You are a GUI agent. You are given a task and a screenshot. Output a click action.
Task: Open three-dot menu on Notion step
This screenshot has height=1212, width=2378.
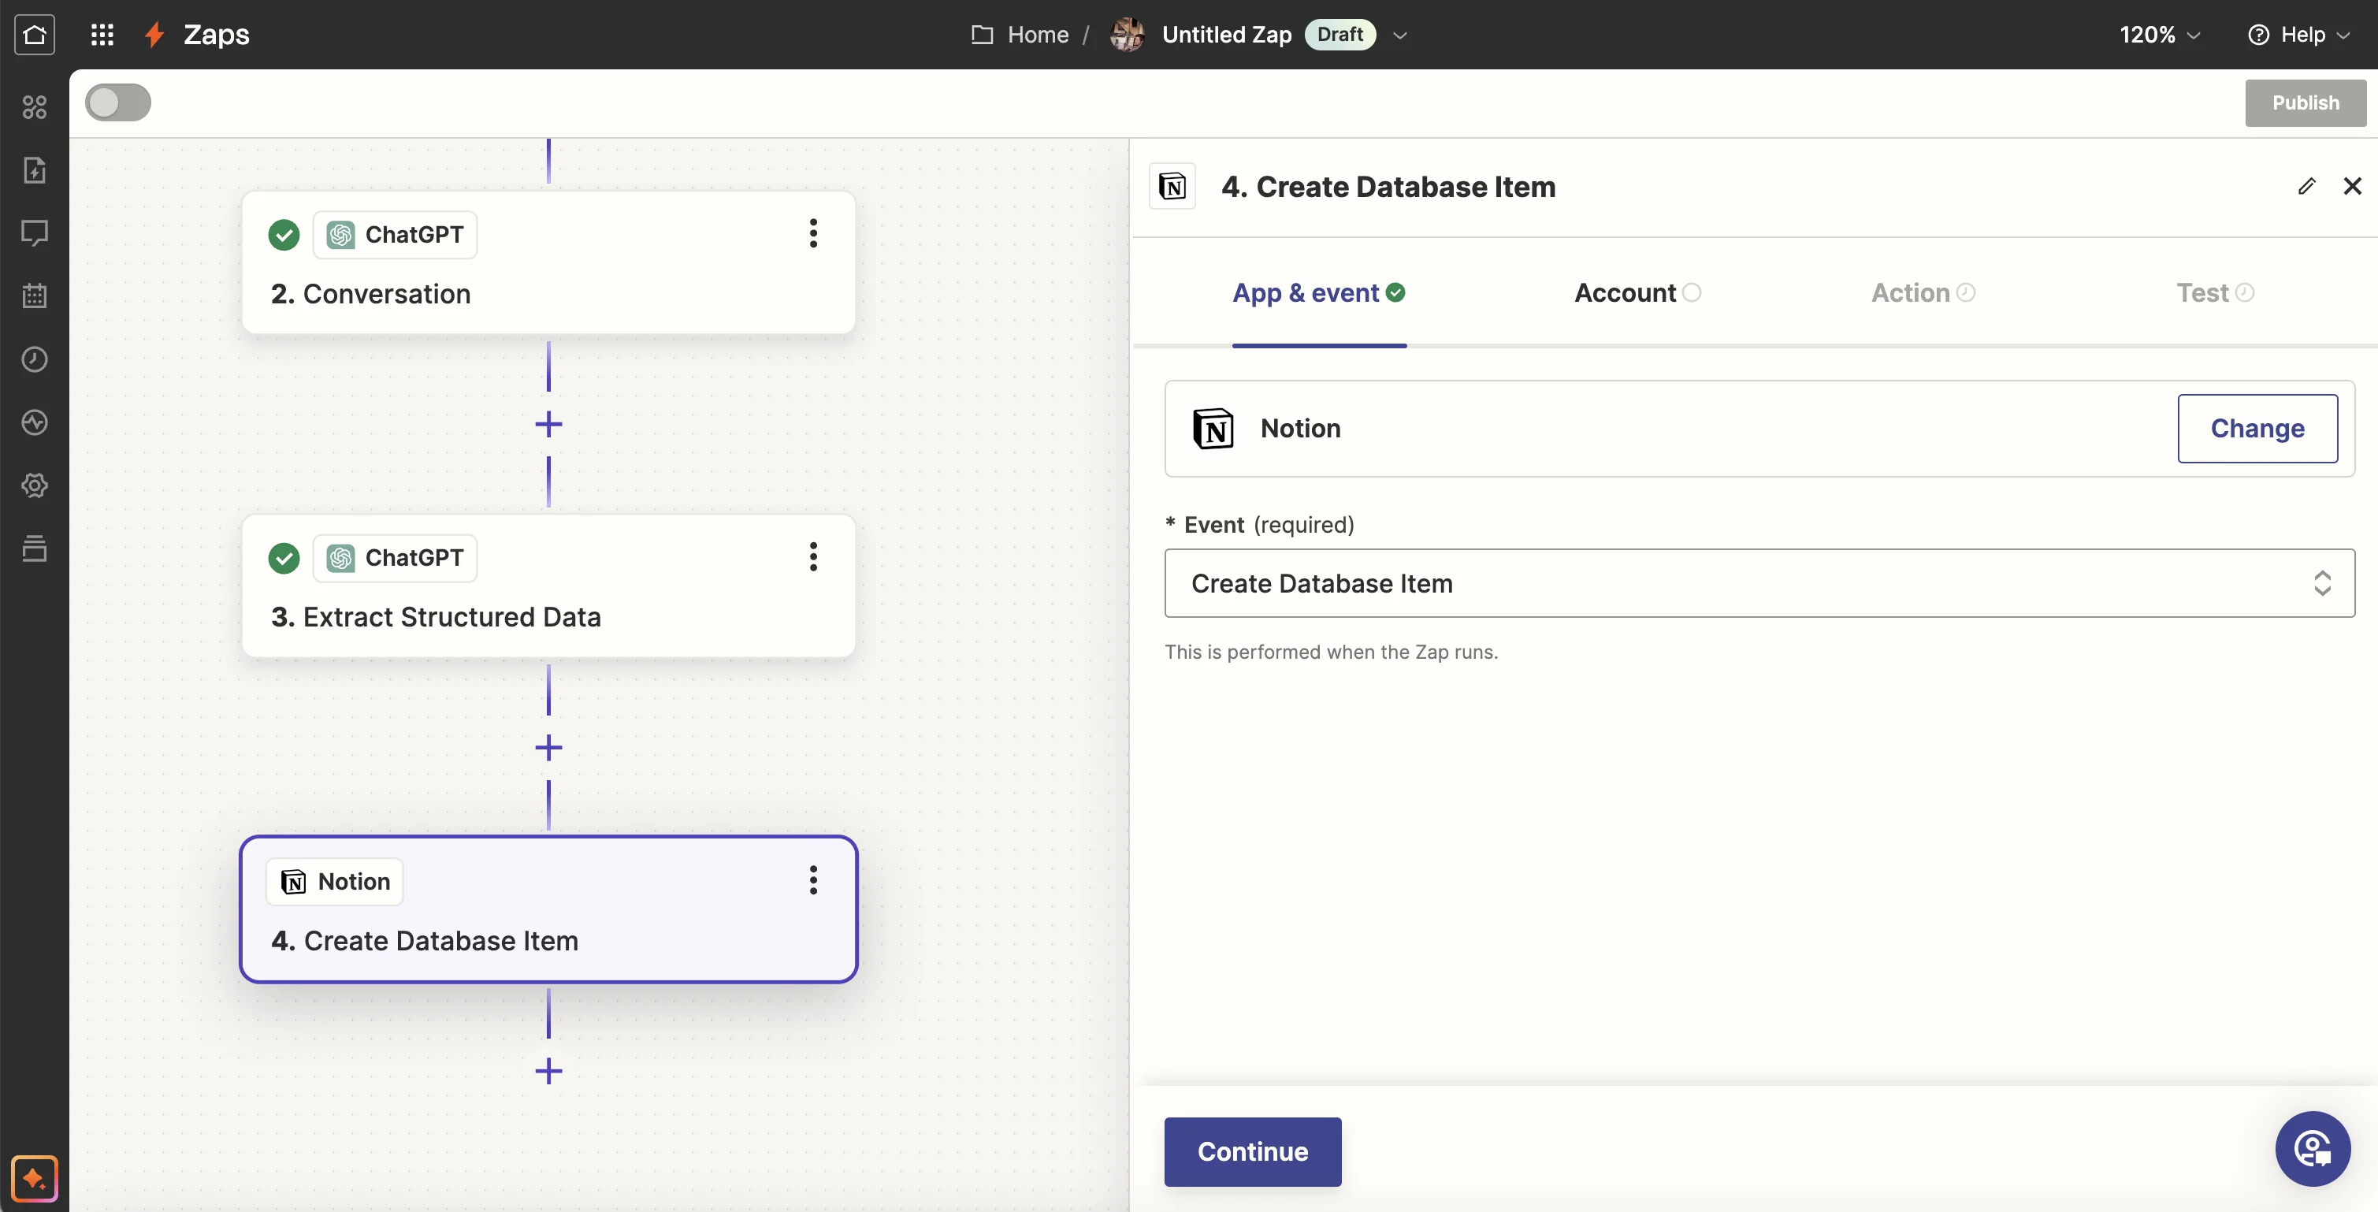tap(813, 879)
